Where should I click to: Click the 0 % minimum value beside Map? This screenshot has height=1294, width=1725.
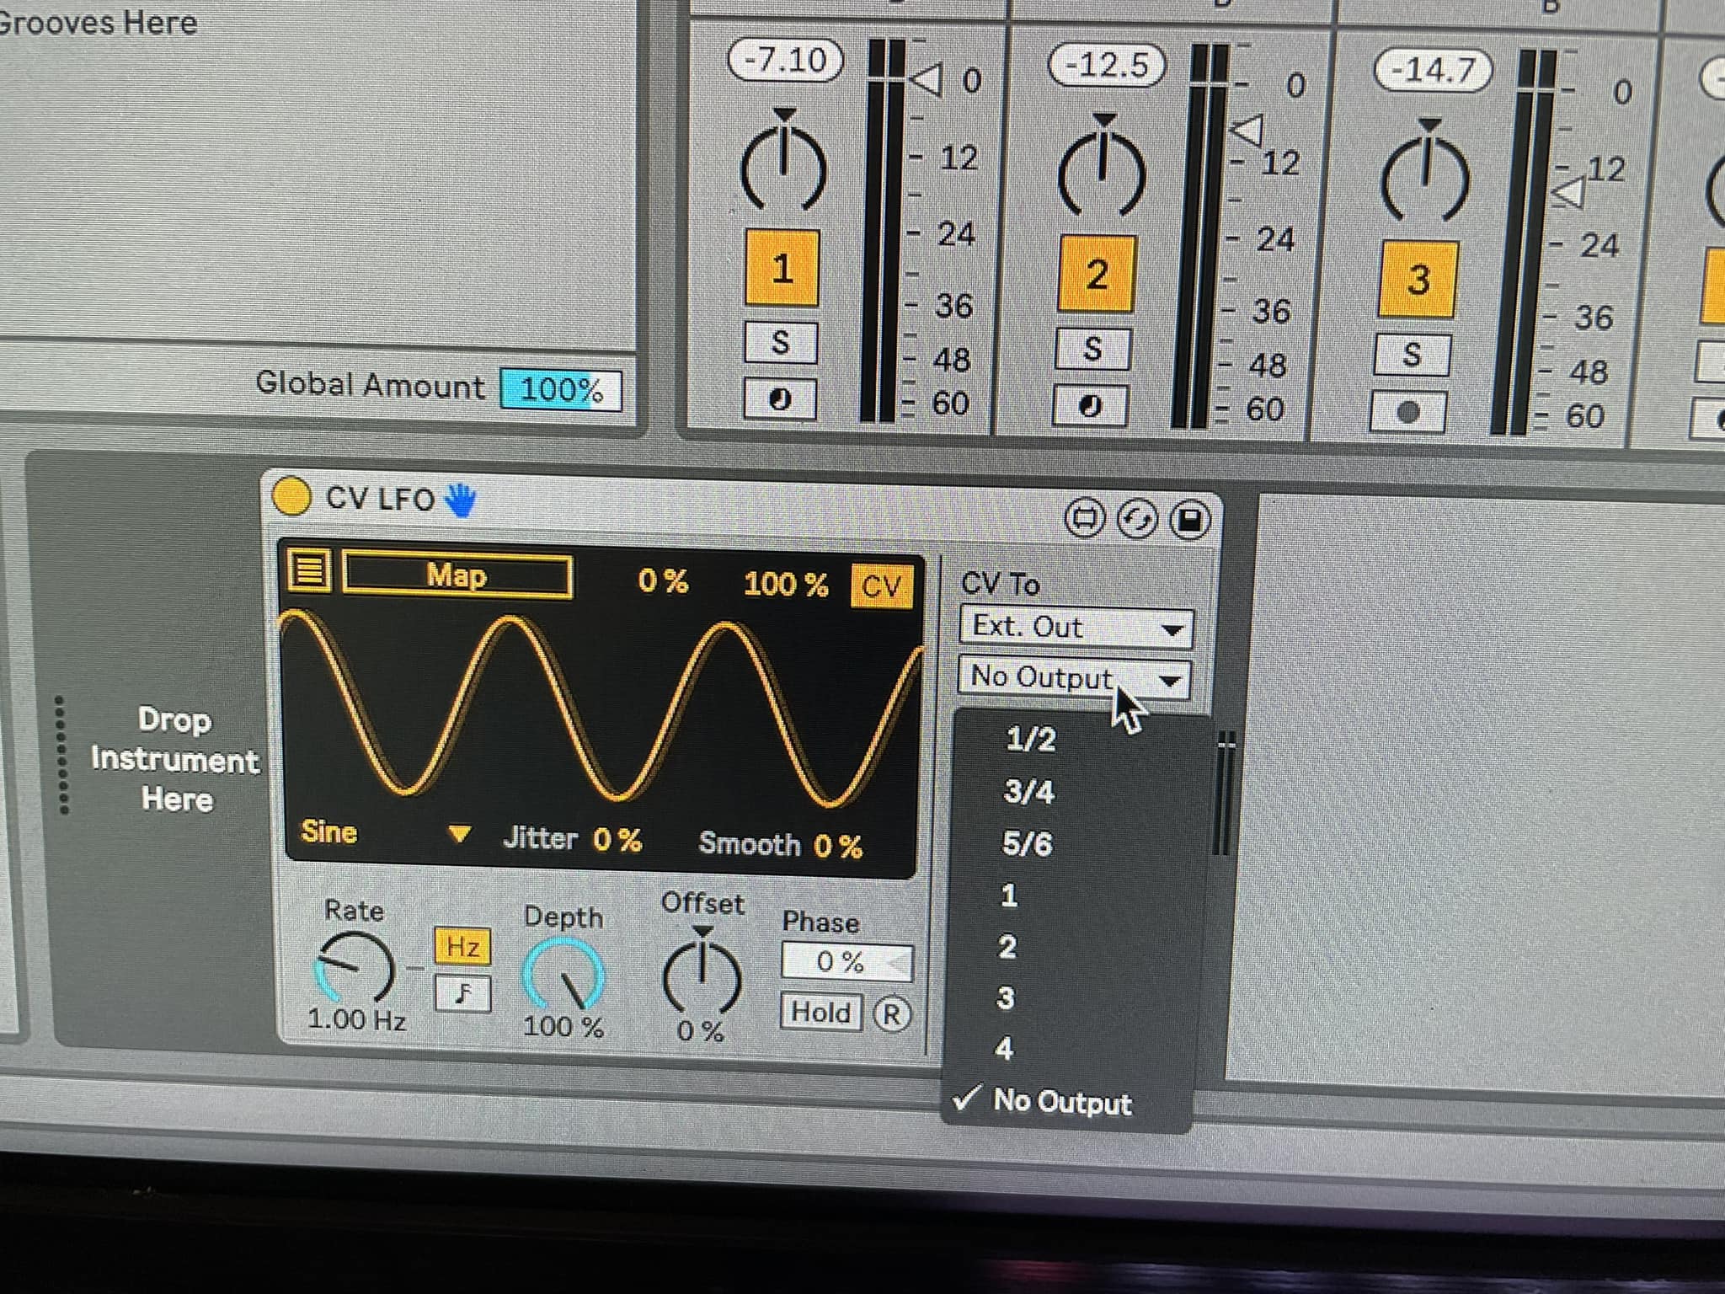coord(663,580)
